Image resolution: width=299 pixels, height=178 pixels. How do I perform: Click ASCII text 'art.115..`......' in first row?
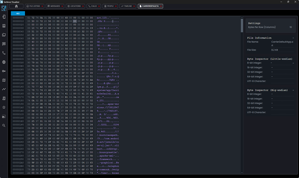108,18
